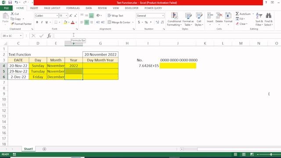Toggle Bold formatting
This screenshot has height=158, width=281.
point(37,22)
